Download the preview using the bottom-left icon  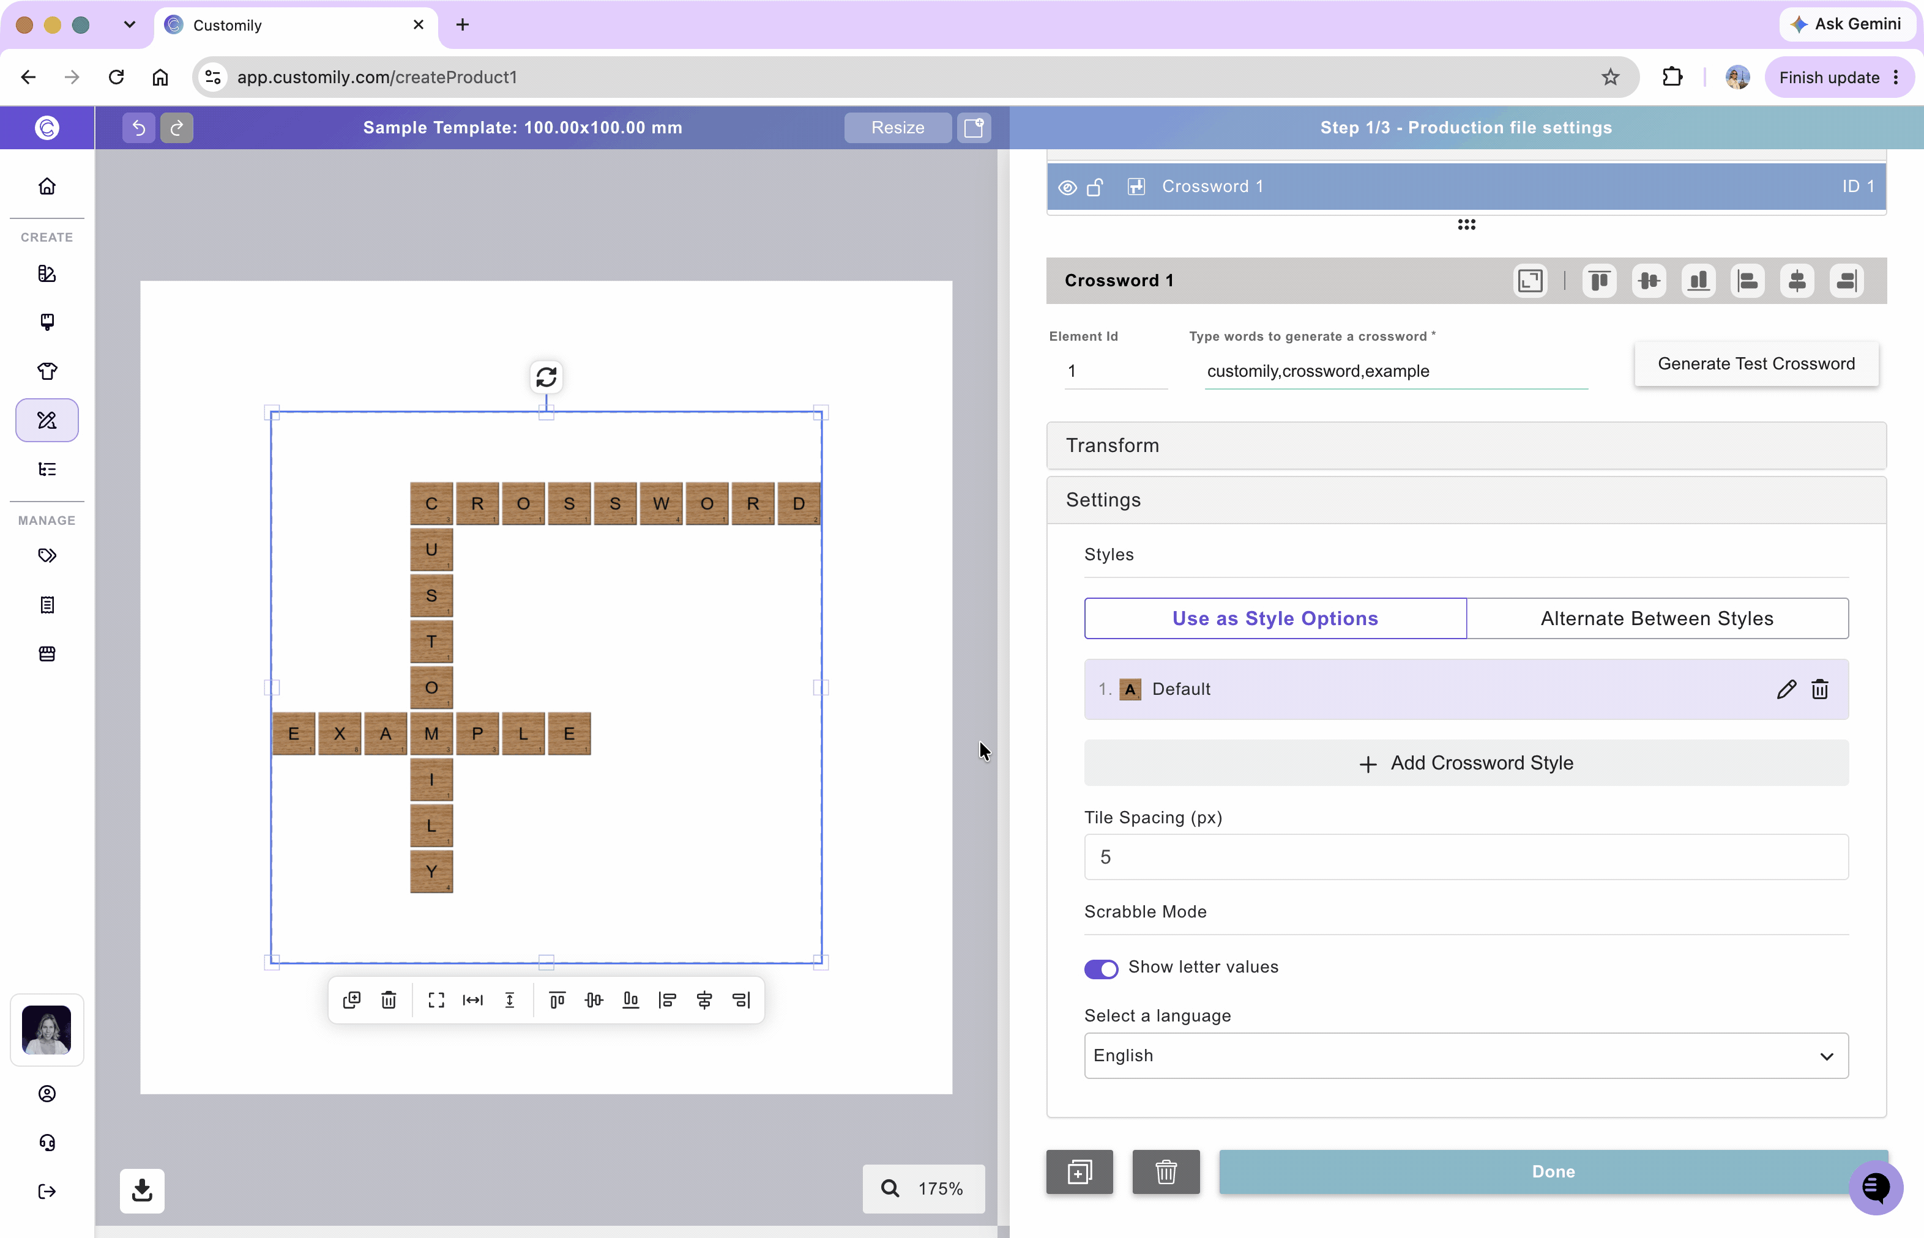143,1190
